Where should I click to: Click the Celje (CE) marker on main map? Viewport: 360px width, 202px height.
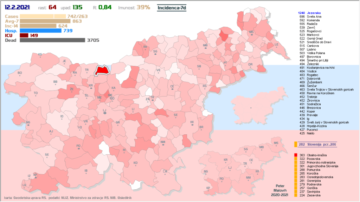click(172, 88)
